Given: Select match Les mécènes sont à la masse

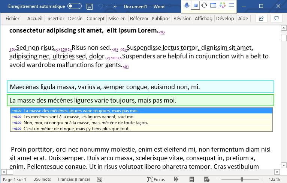Looking at the screenshot, I should [x=141, y=117].
